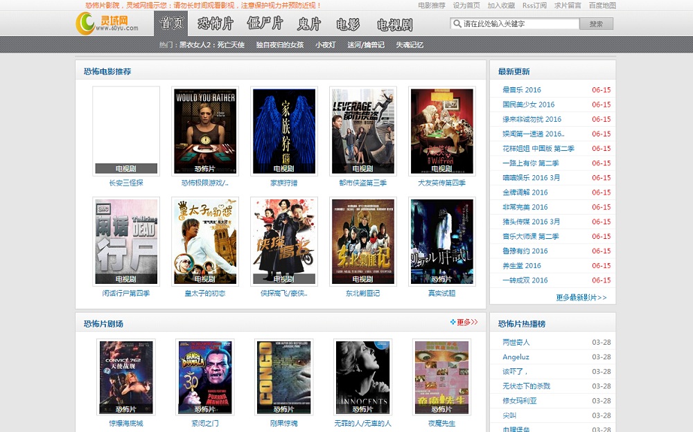
Task: Click 修女玛利亚 in hot ranking
Action: tap(519, 401)
